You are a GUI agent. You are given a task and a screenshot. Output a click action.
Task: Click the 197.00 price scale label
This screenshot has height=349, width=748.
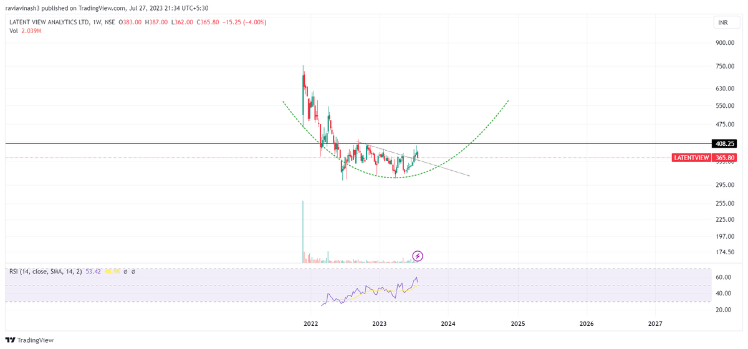click(x=726, y=237)
